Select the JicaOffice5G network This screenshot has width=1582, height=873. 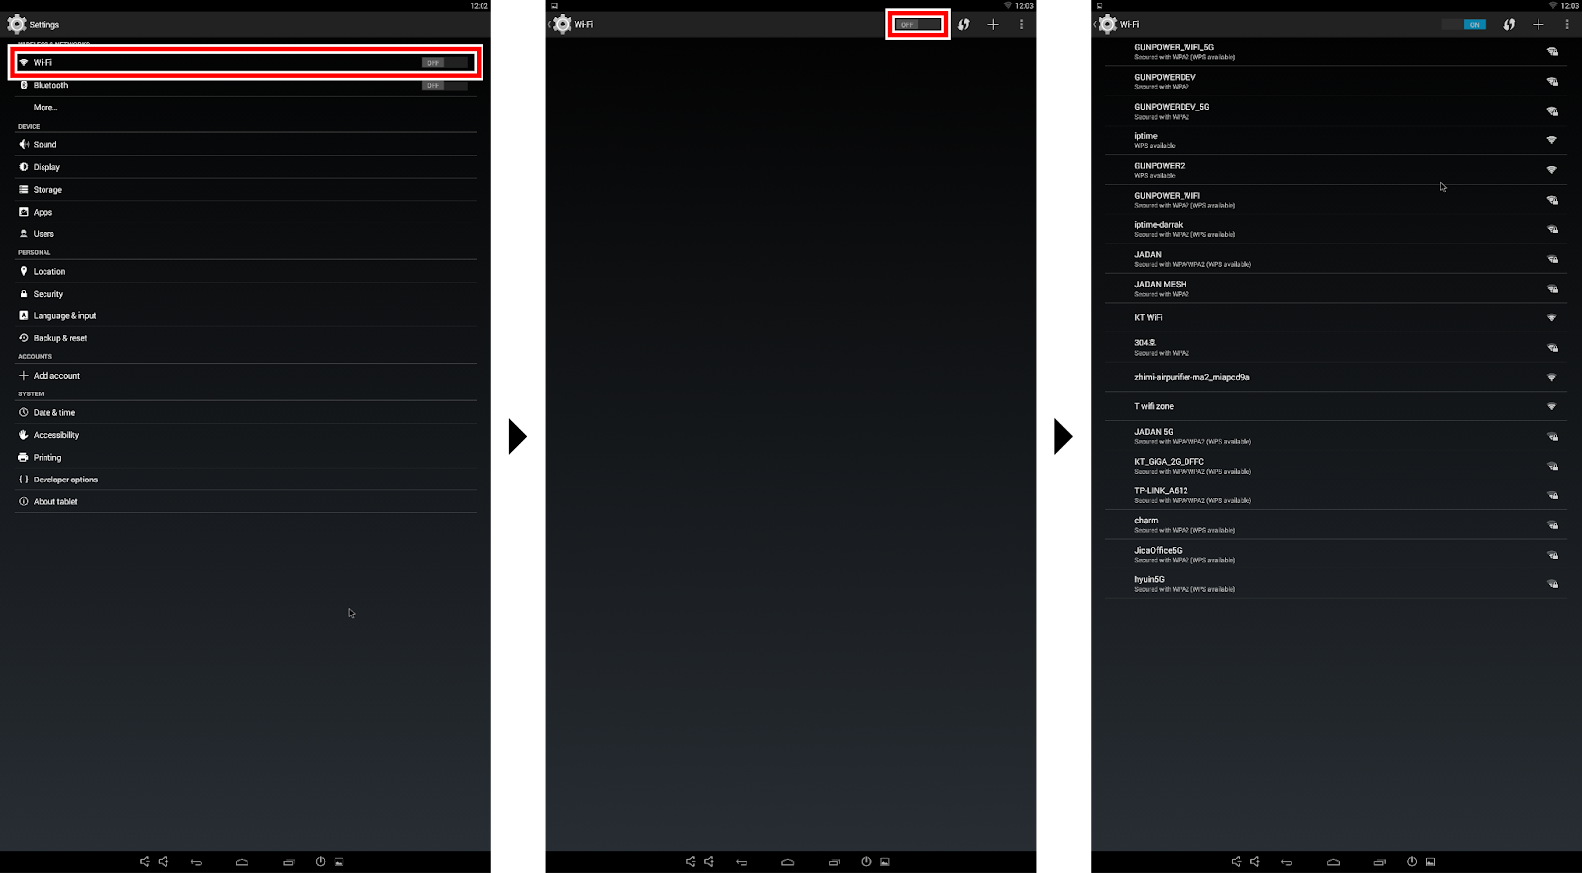tap(1336, 555)
